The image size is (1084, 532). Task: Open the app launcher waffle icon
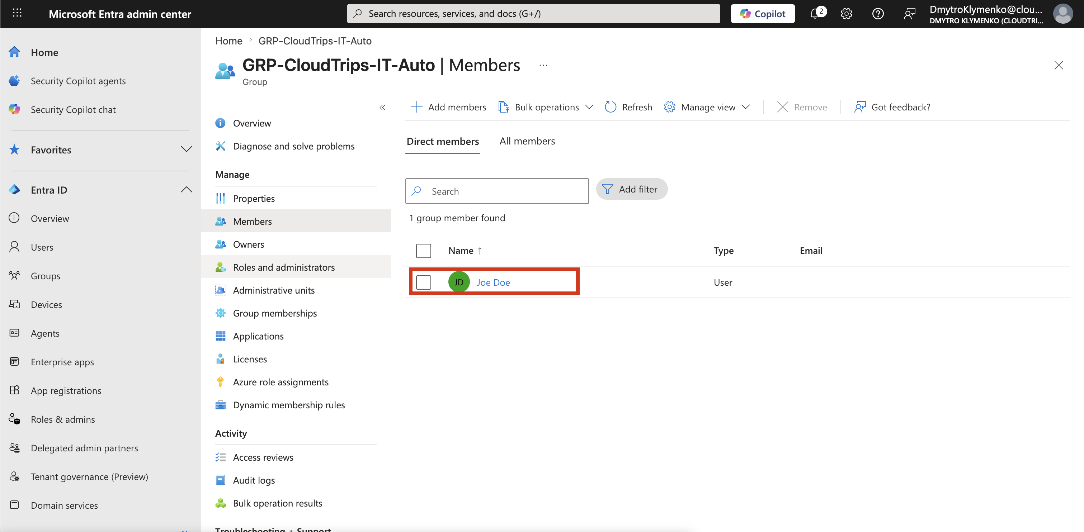click(17, 14)
